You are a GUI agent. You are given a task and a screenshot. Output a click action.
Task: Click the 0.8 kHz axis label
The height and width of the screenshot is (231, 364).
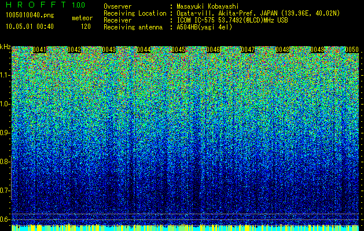[x=5, y=162]
